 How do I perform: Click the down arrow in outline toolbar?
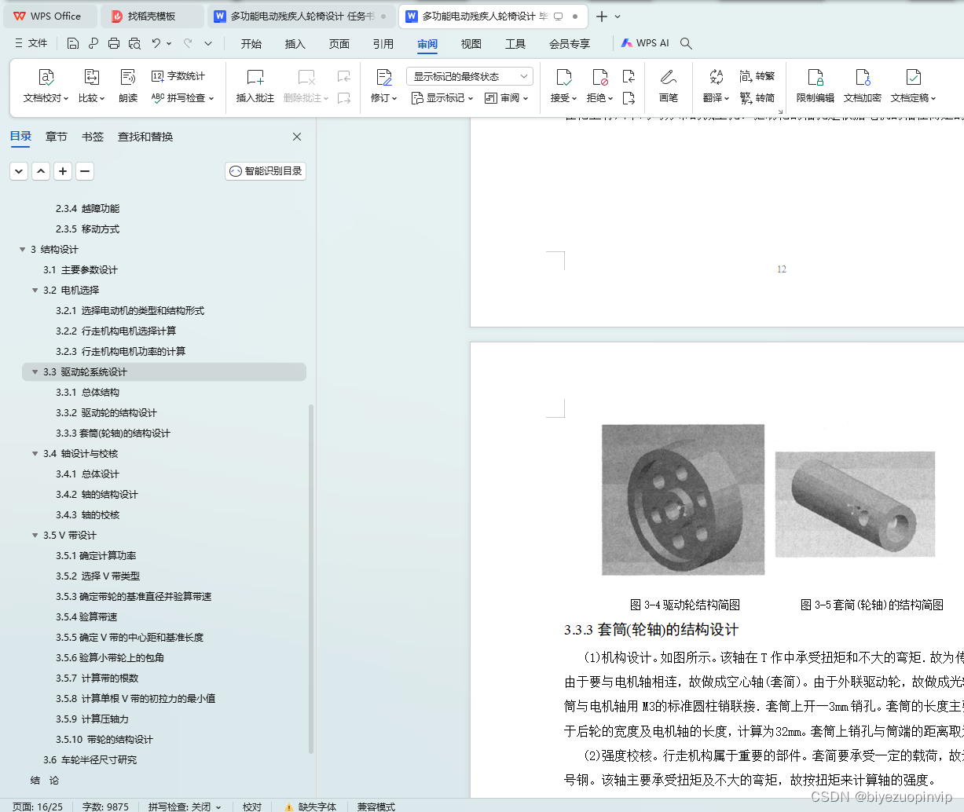tap(19, 171)
